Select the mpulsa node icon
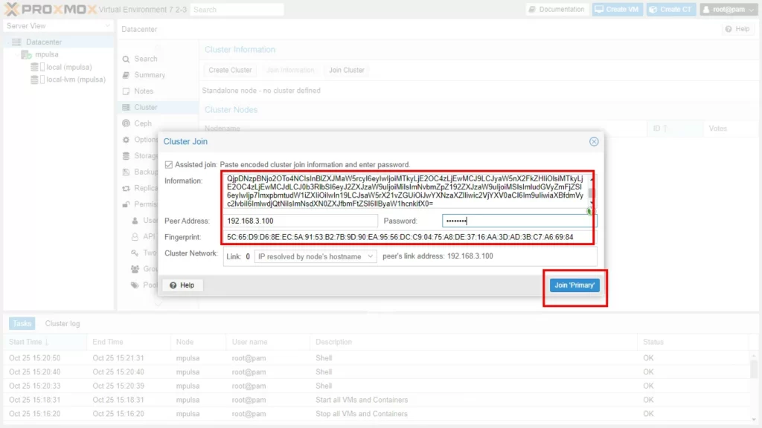This screenshot has width=762, height=428. [x=26, y=55]
